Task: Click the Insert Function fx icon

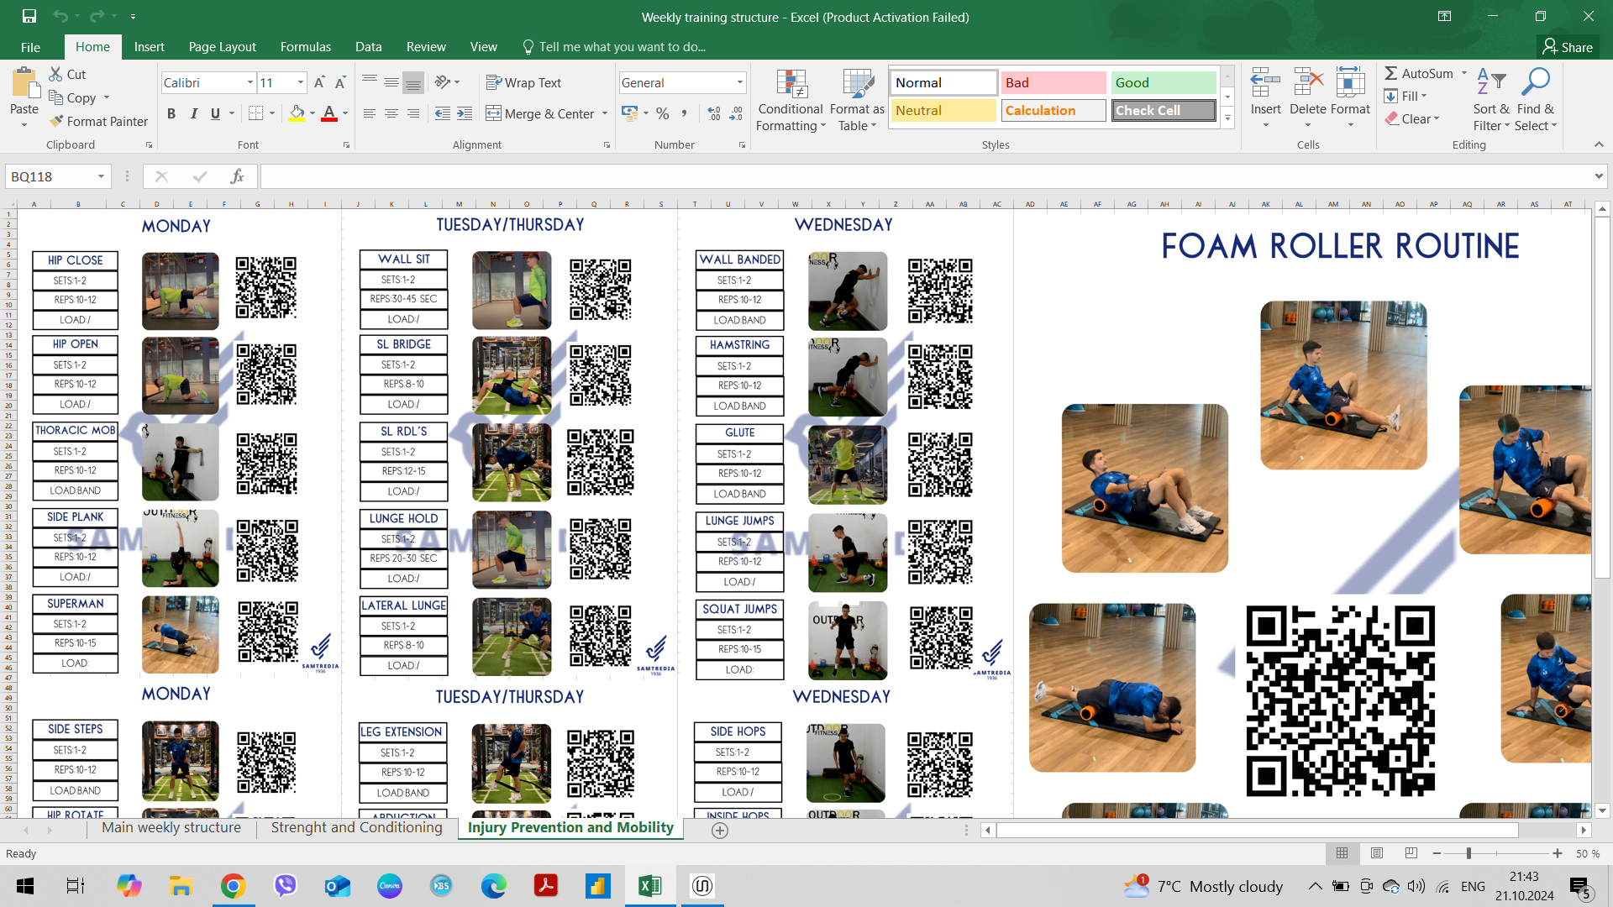Action: tap(237, 176)
